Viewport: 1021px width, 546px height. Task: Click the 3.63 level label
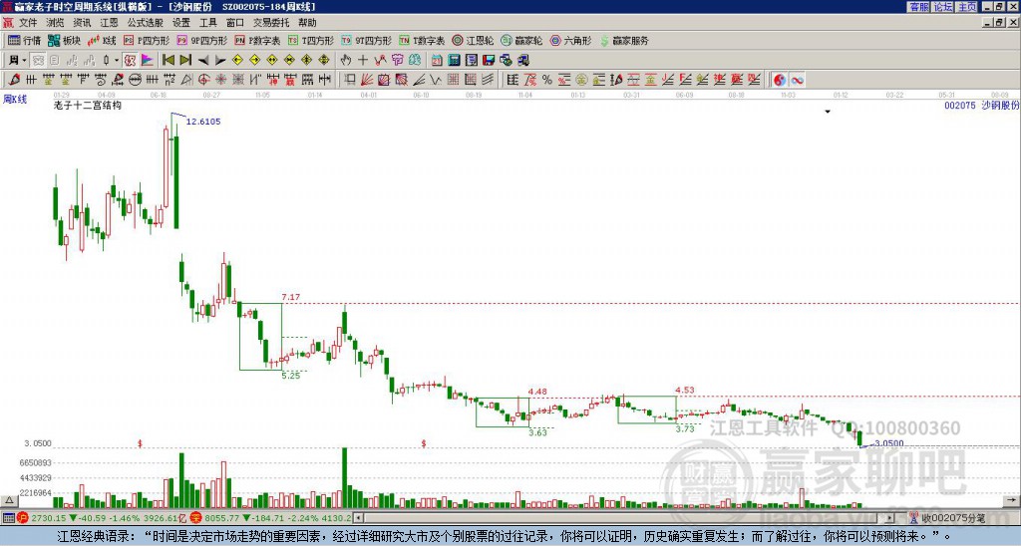[537, 432]
